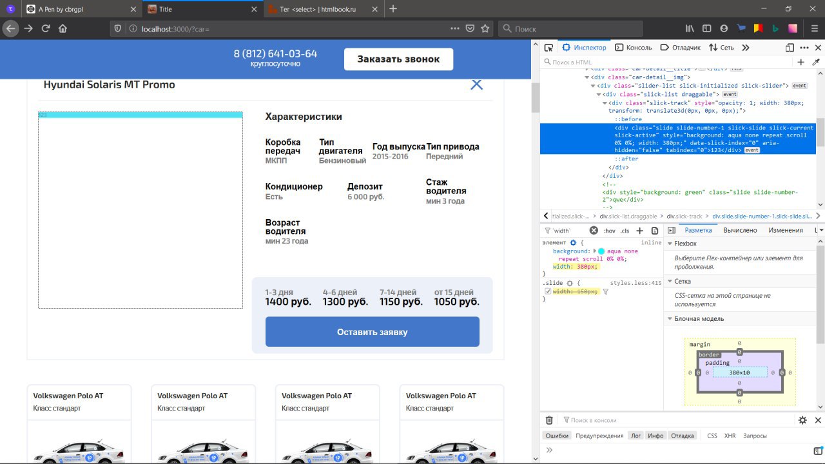825x464 pixels.
Task: Toggle the print media simulation icon
Action: [655, 231]
